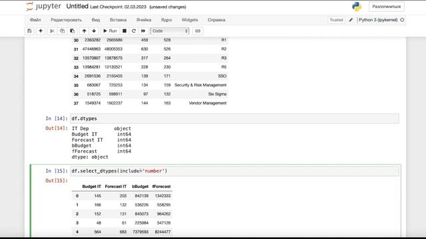
Task: Click the Python logo icon
Action: pos(357,7)
